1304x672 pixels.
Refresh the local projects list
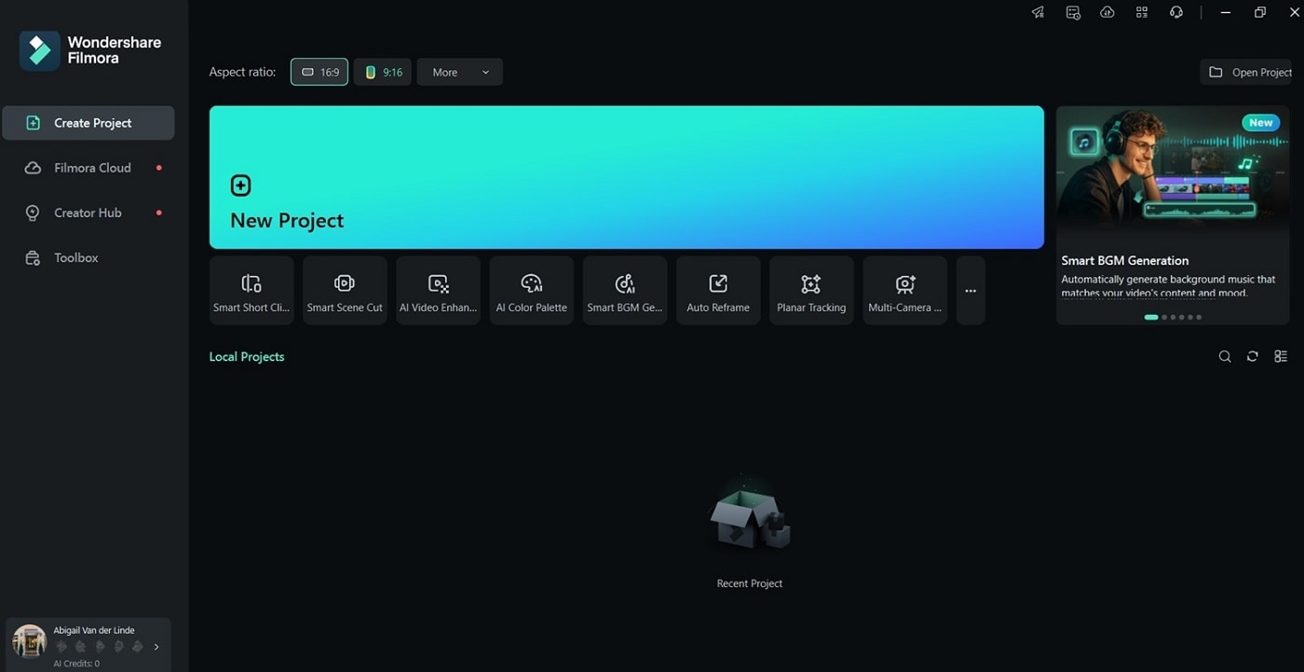pyautogui.click(x=1253, y=357)
